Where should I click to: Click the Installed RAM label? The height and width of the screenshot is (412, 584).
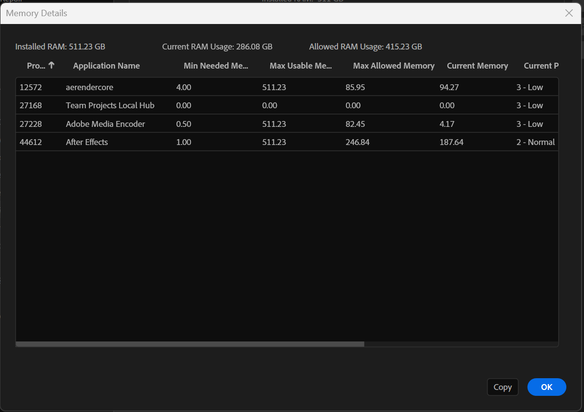coord(60,47)
